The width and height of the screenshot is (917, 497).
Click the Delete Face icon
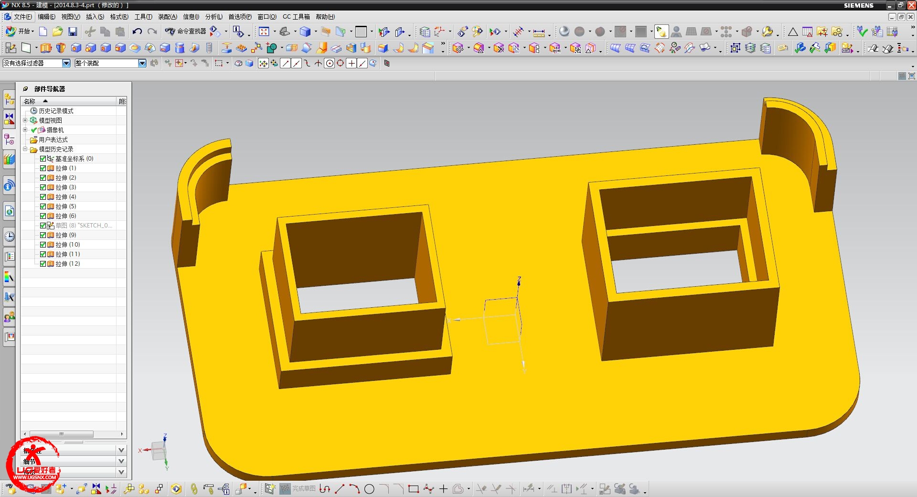[499, 48]
